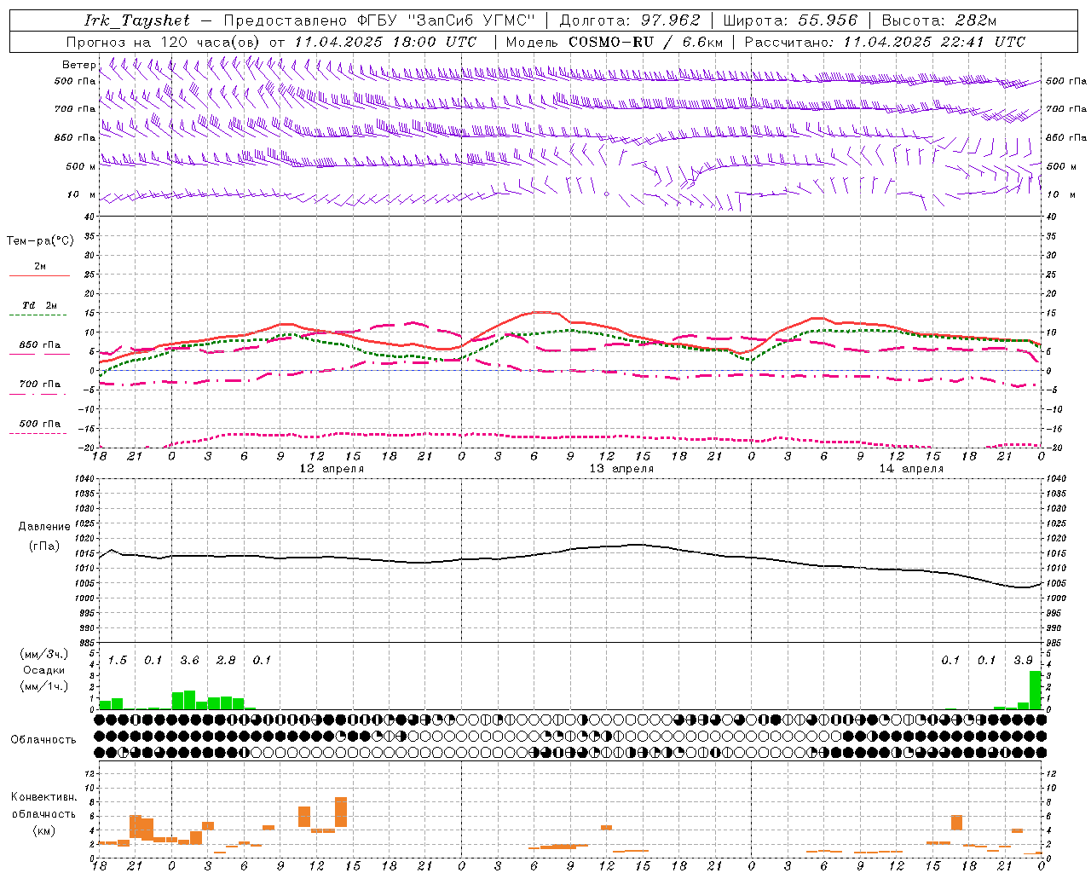Select forecast start '11.04.2025 18:00 UTC'

click(x=385, y=42)
